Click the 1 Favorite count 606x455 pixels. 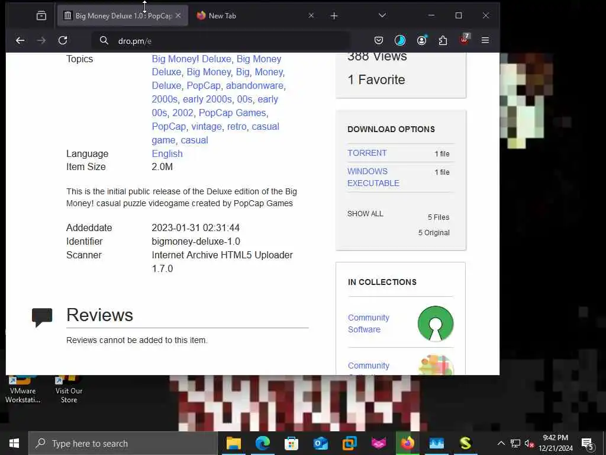pyautogui.click(x=376, y=80)
